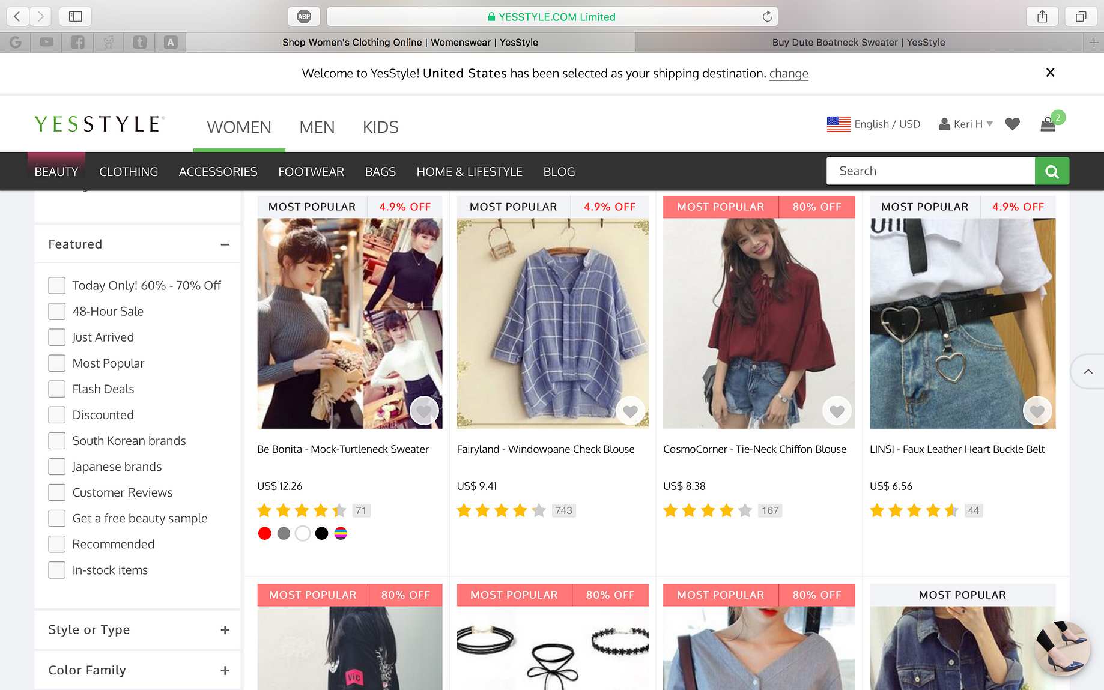Screen dimensions: 1104x690
Task: Open Fairyland Windowpane Check Blouse link
Action: tap(545, 449)
